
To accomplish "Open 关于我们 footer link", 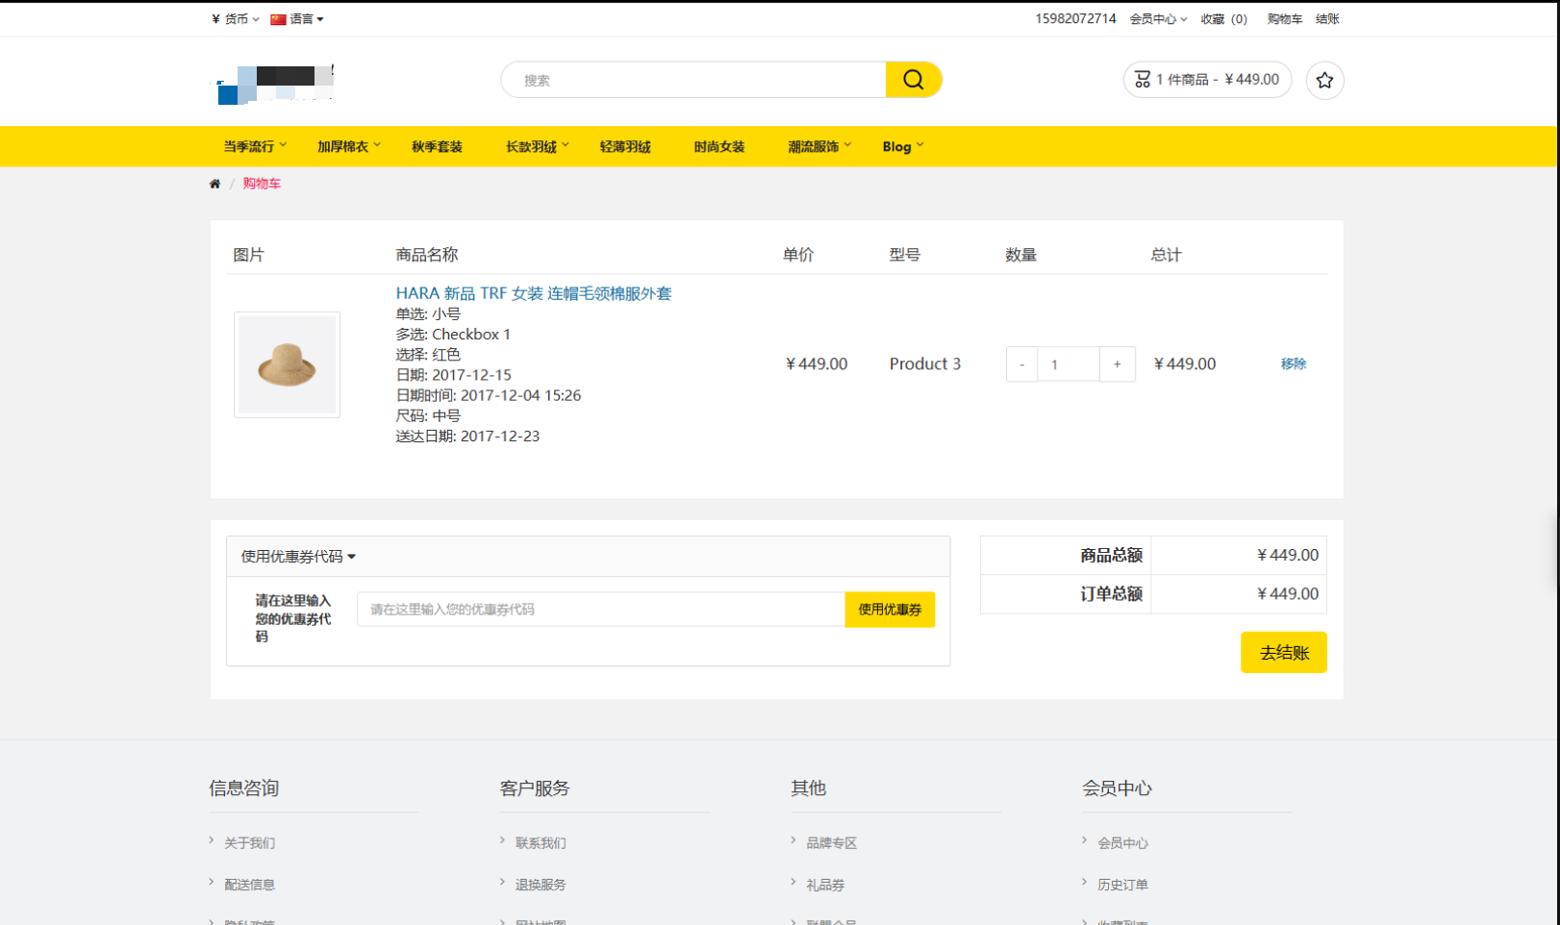I will (x=249, y=843).
